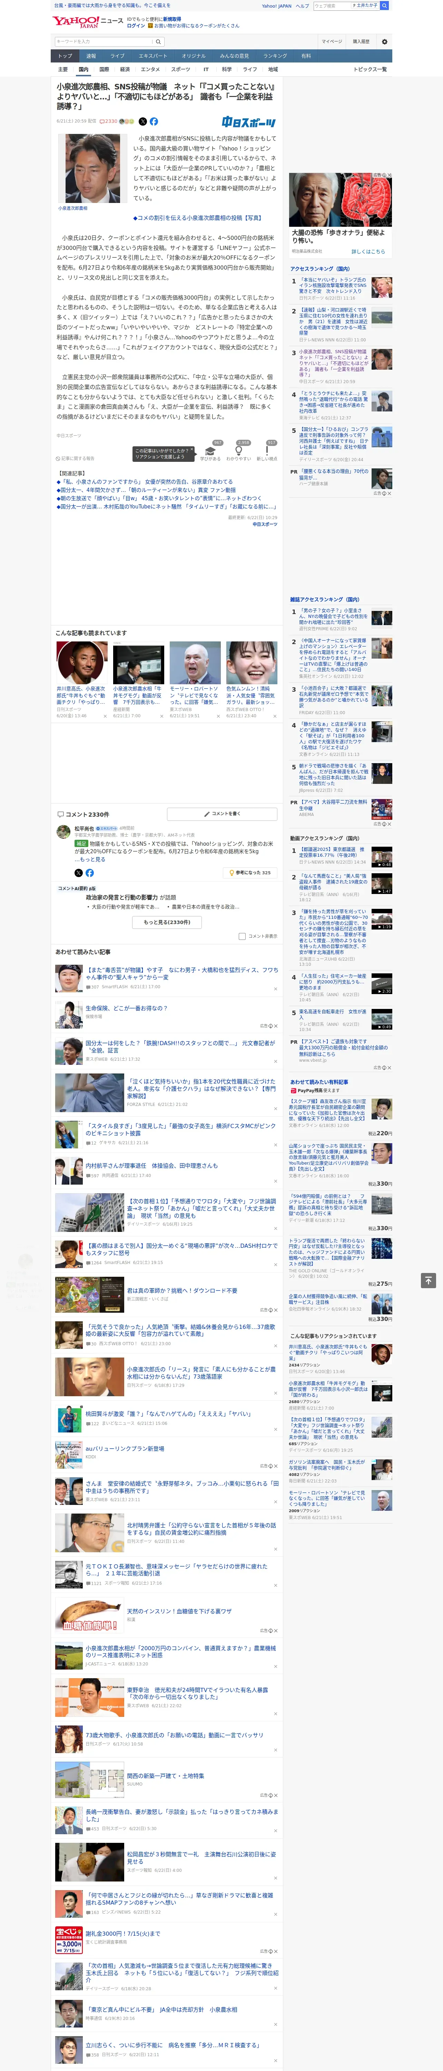Open 大腸の恐怖 advertisement image
The width and height of the screenshot is (443, 2071).
(341, 200)
